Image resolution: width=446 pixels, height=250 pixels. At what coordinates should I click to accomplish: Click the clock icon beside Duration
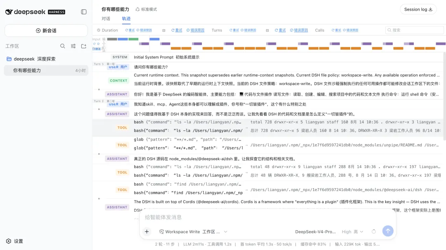(99, 30)
